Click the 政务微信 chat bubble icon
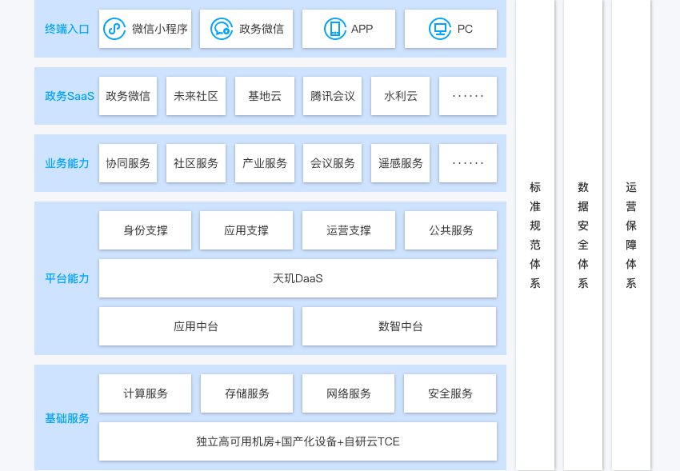Screen dimensions: 680x471 (x=222, y=29)
